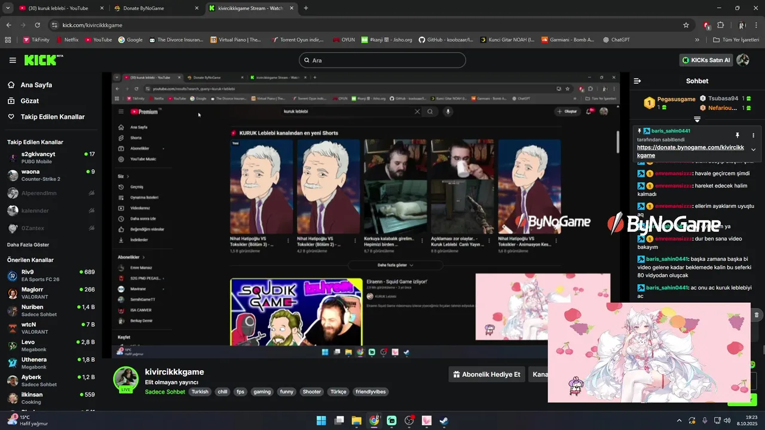765x430 pixels.
Task: Open the GitHub koobzaar bookmark
Action: click(445, 40)
